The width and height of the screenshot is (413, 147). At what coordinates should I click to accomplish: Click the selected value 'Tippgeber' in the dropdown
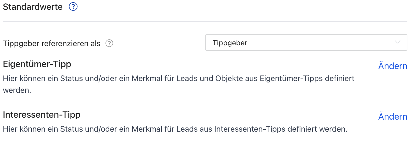click(230, 43)
